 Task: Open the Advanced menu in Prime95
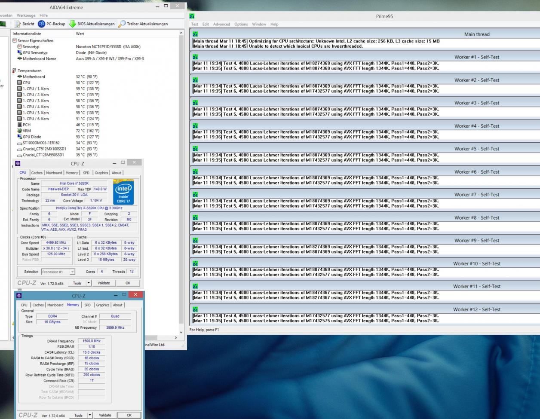tap(221, 24)
